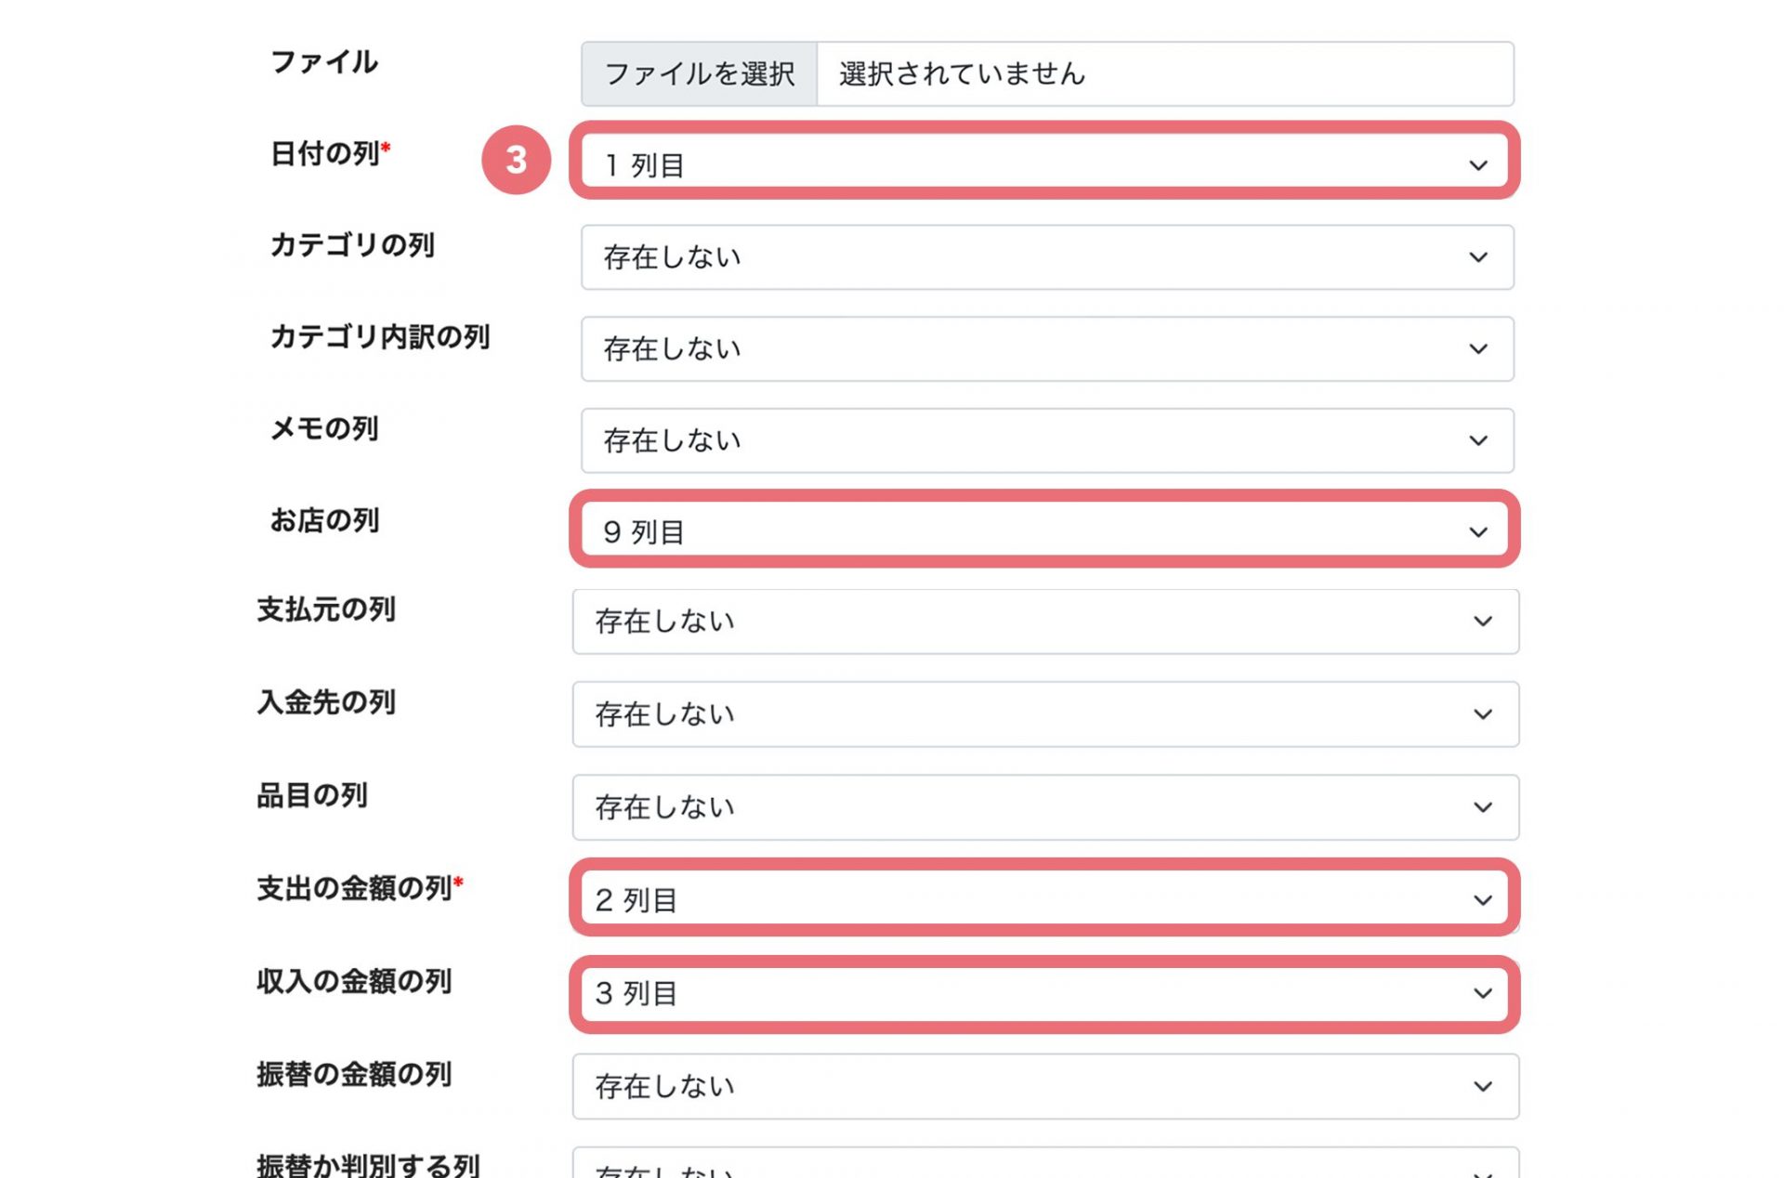This screenshot has width=1784, height=1178.
Task: Click chevron arrow of 収入の金額の列 select
Action: pos(1482,993)
